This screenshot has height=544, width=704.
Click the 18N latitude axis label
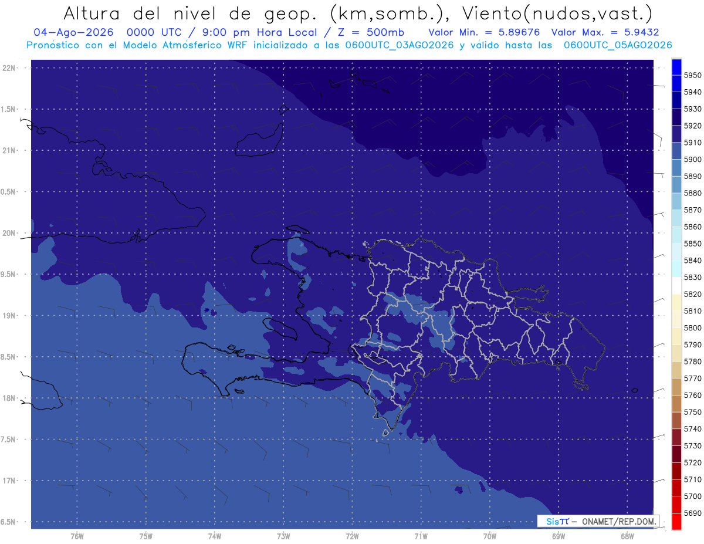click(x=9, y=398)
